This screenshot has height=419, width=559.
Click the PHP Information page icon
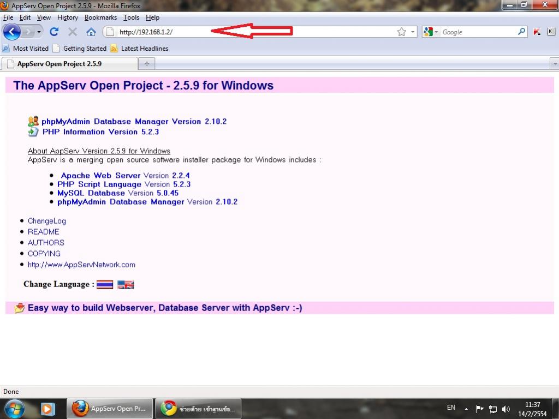(x=33, y=132)
